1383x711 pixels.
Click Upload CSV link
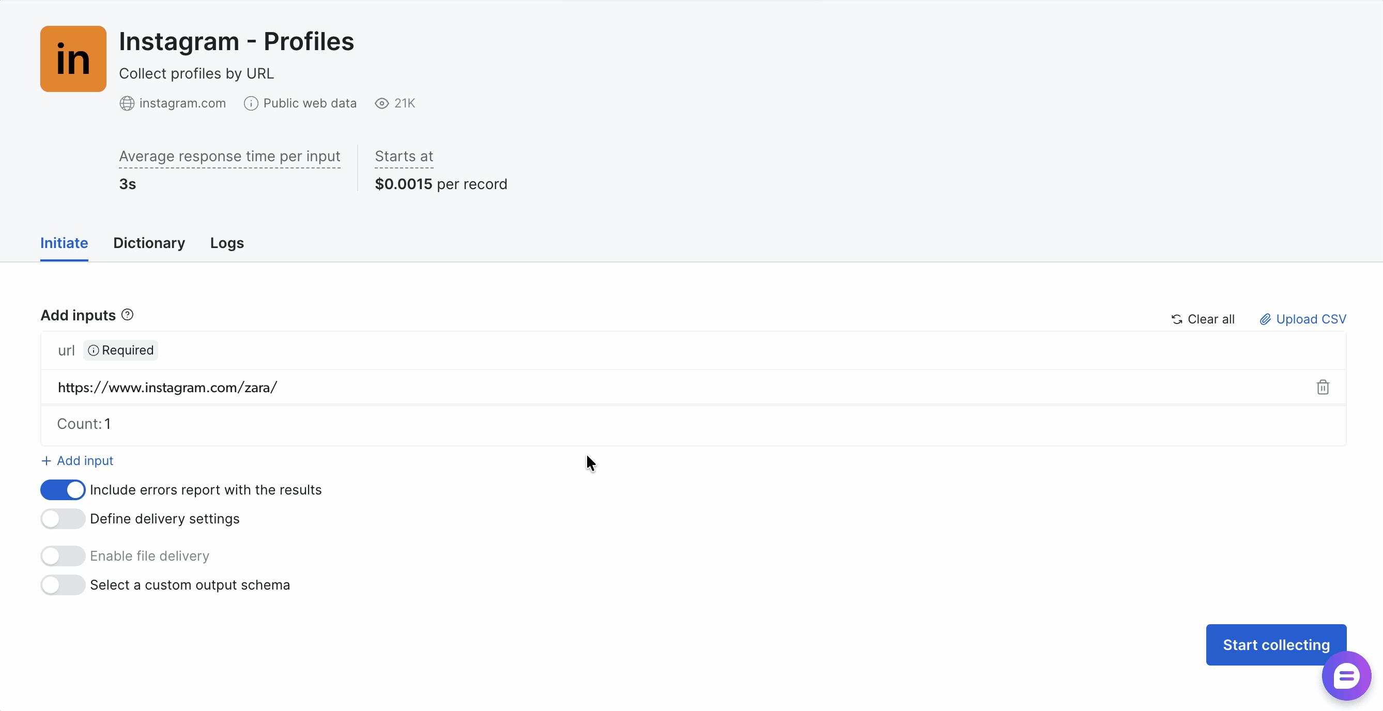(1303, 319)
